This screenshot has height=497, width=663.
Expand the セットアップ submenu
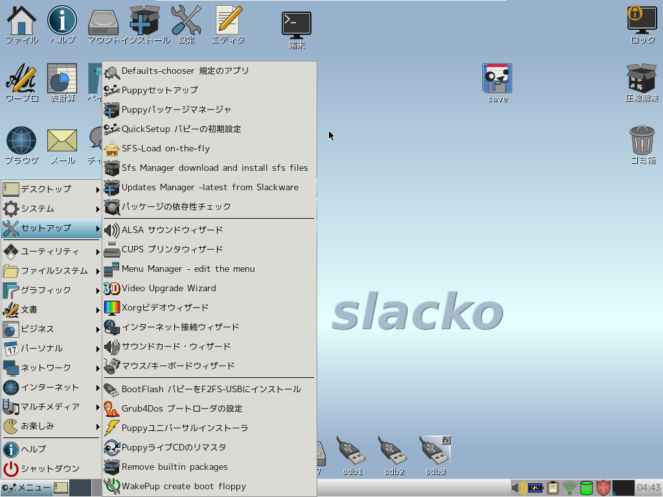pyautogui.click(x=51, y=228)
